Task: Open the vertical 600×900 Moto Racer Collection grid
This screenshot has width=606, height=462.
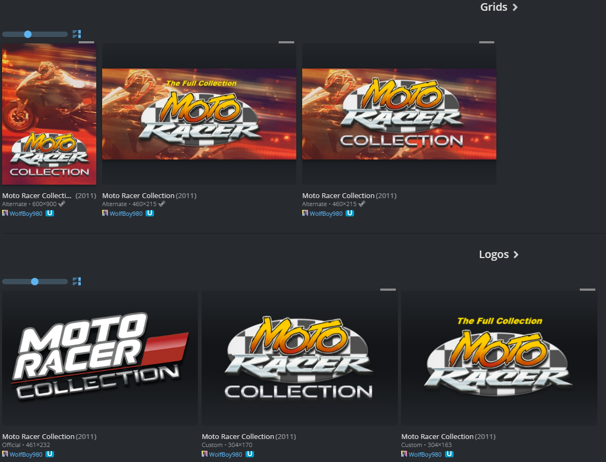Action: 49,113
